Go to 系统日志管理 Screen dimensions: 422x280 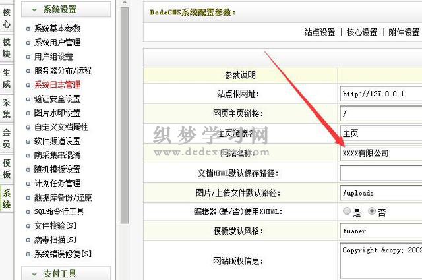[57, 84]
